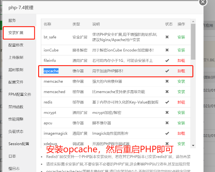Go to 上传限制 settings
Image resolution: width=215 pixels, height=172 pixels.
(16, 57)
